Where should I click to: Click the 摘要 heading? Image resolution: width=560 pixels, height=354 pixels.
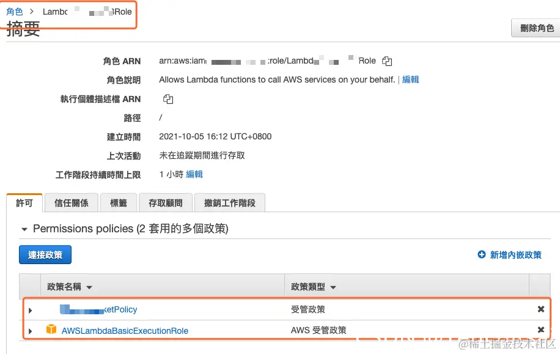23,29
